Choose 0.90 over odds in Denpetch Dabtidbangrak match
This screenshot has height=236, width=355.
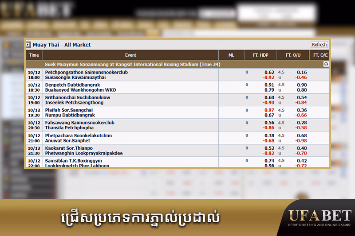(x=302, y=85)
